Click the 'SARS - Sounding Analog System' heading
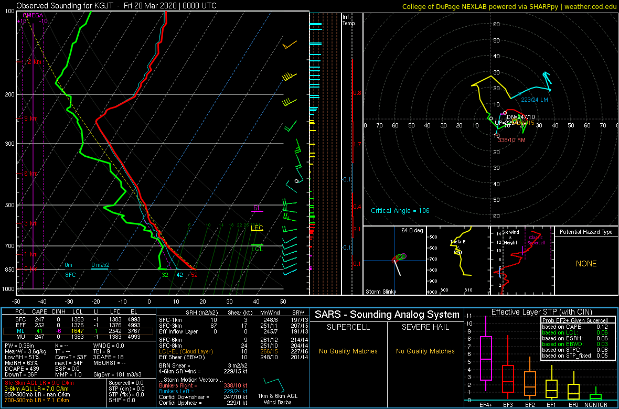 [387, 315]
